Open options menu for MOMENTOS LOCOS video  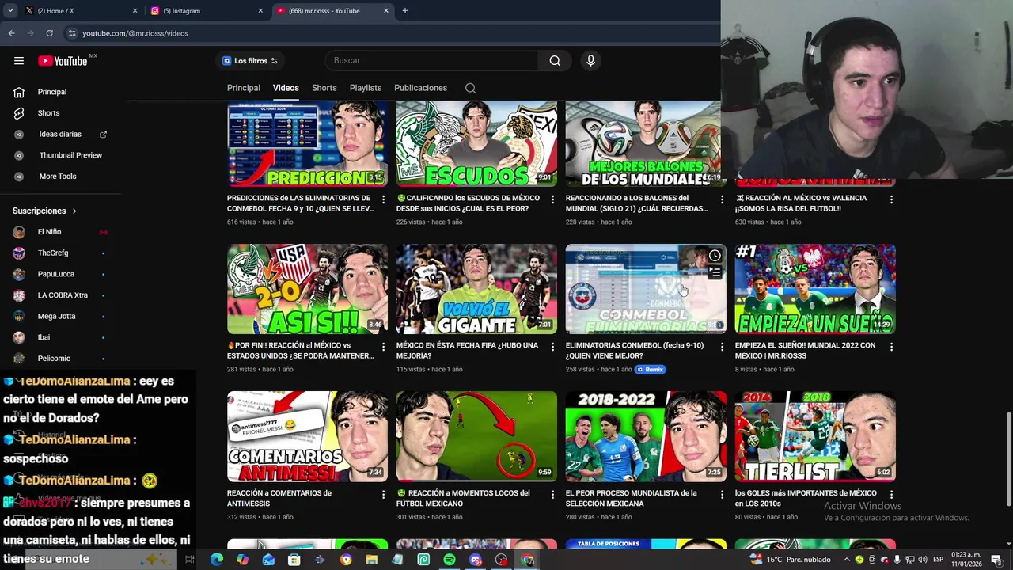[552, 494]
